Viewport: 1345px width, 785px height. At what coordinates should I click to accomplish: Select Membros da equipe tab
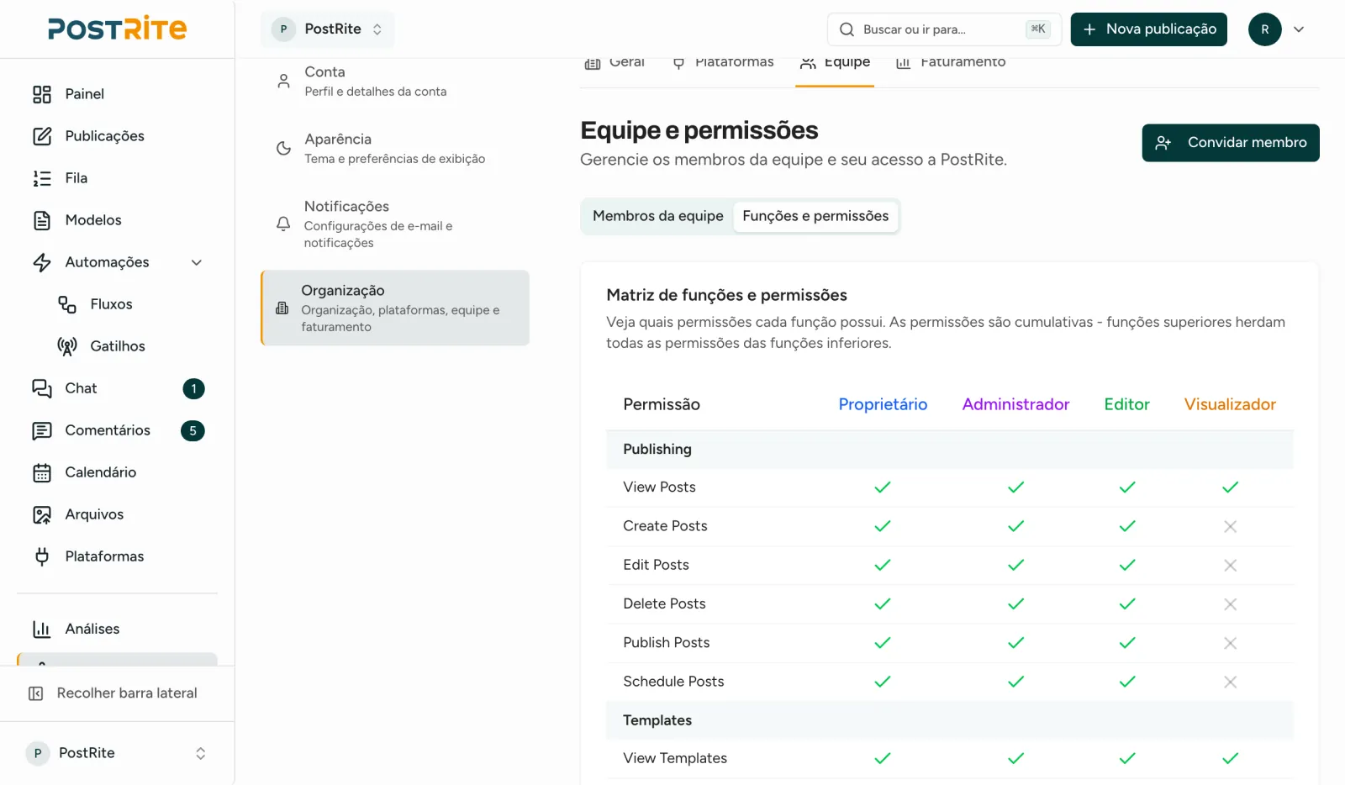coord(658,216)
